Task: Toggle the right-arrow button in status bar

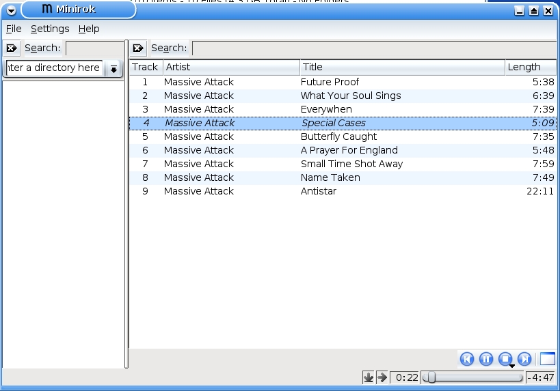Action: tap(382, 377)
